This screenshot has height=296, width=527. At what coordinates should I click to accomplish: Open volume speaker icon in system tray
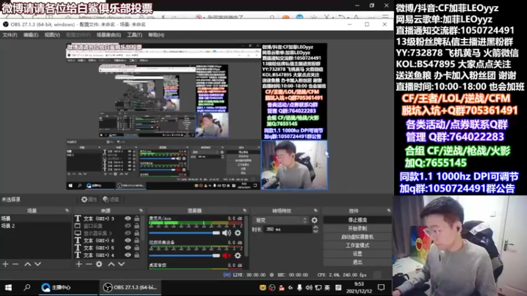pos(309,287)
